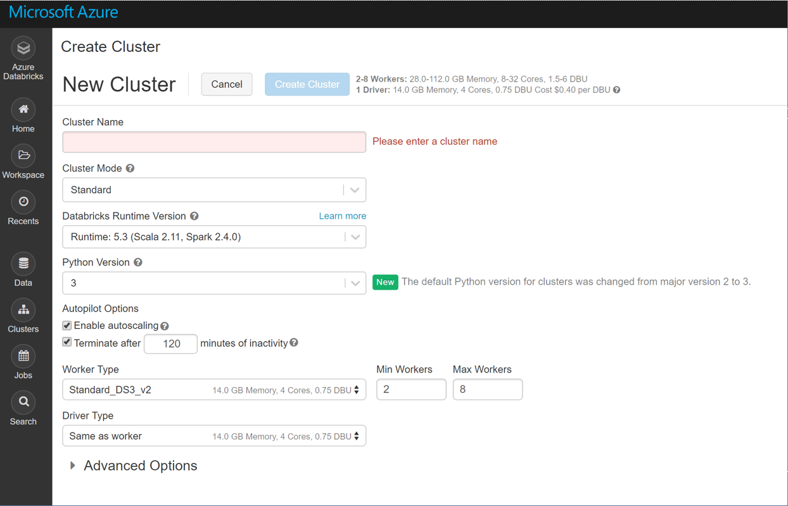Open Clusters icon in sidebar
Viewport: 788px width, 506px height.
(23, 310)
